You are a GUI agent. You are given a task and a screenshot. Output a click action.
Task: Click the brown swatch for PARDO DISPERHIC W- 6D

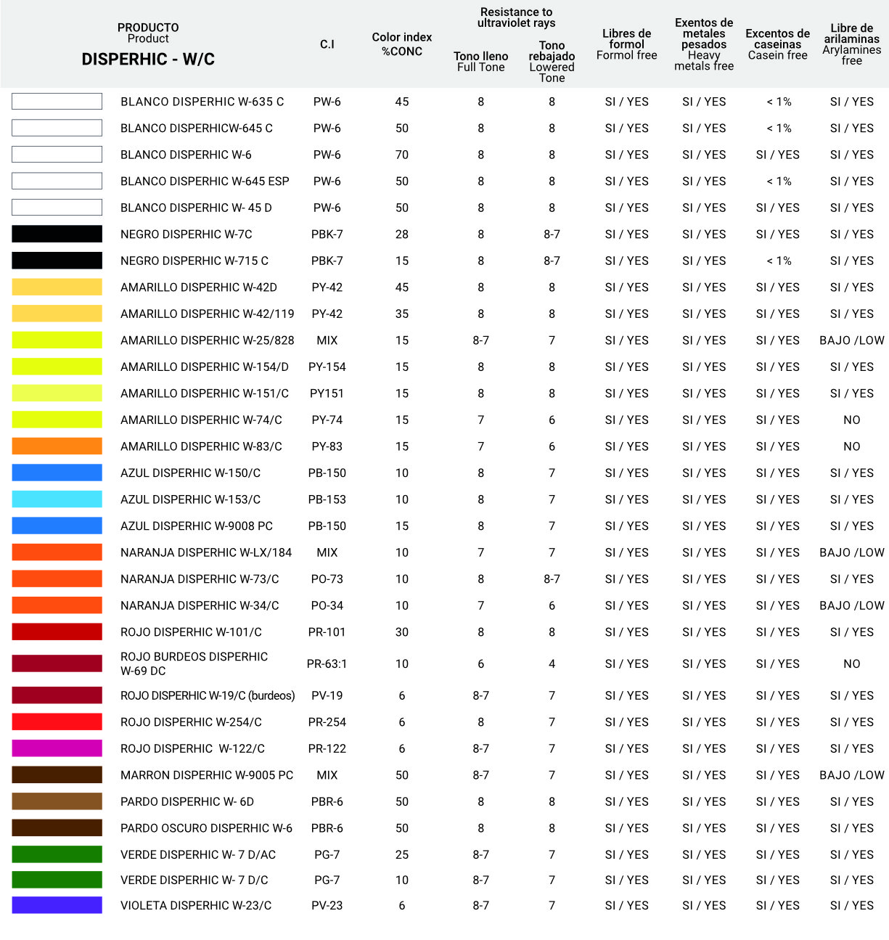coord(57,801)
